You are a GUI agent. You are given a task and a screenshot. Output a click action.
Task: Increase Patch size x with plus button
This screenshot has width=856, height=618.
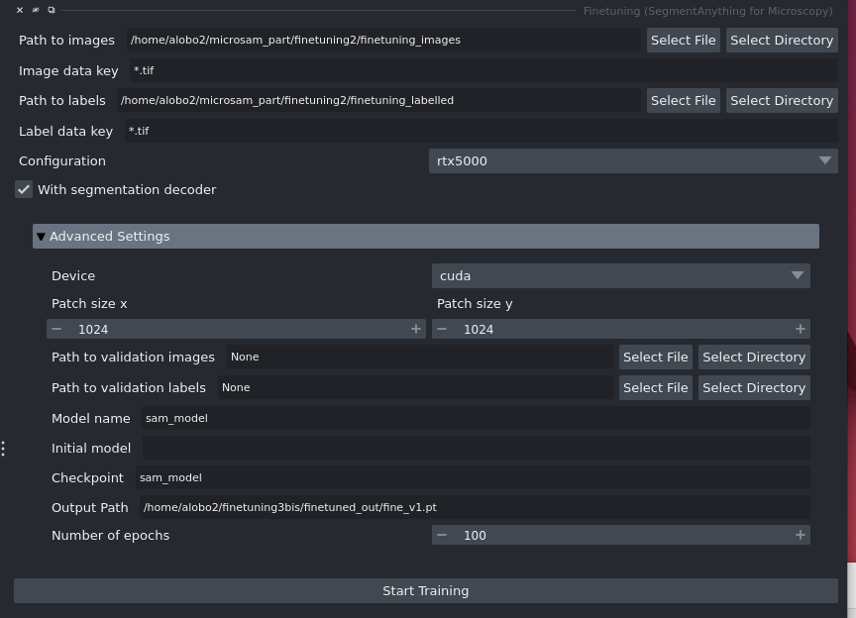[415, 328]
